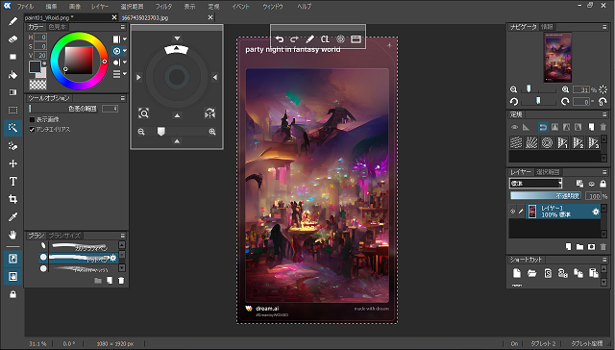Image resolution: width=615 pixels, height=350 pixels.
Task: Select the Eyedropper tool
Action: click(x=12, y=217)
